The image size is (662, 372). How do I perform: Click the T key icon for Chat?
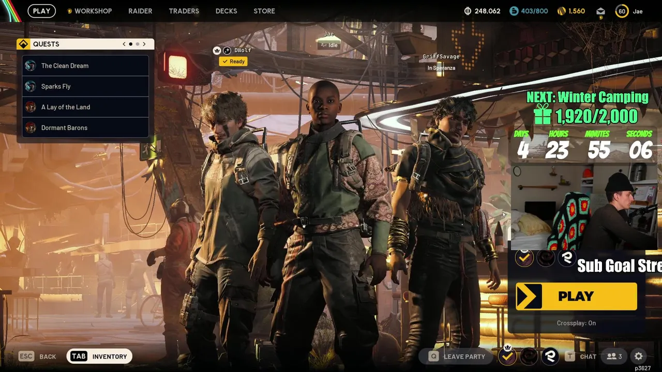tap(570, 356)
